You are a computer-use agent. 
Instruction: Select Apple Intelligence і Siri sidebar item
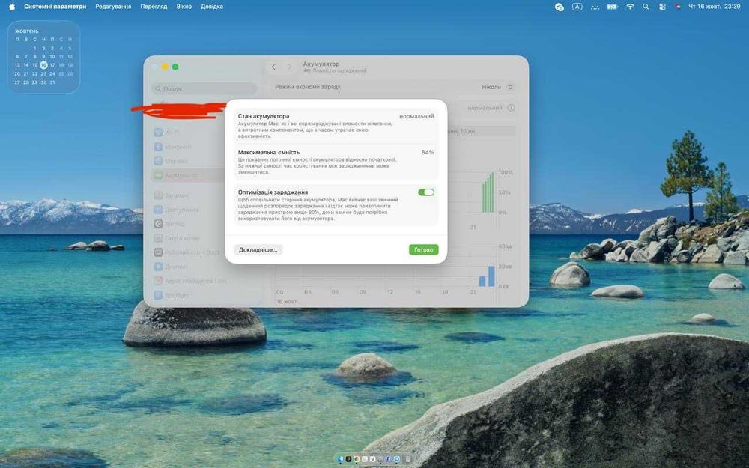190,281
